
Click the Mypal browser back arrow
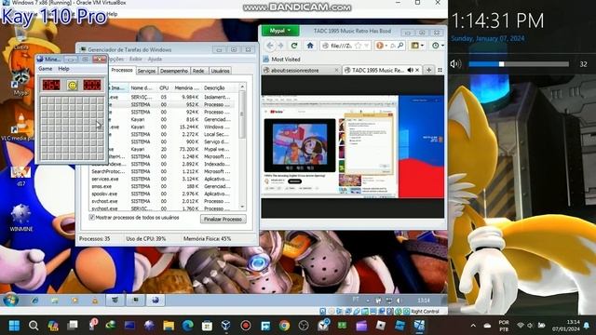270,46
